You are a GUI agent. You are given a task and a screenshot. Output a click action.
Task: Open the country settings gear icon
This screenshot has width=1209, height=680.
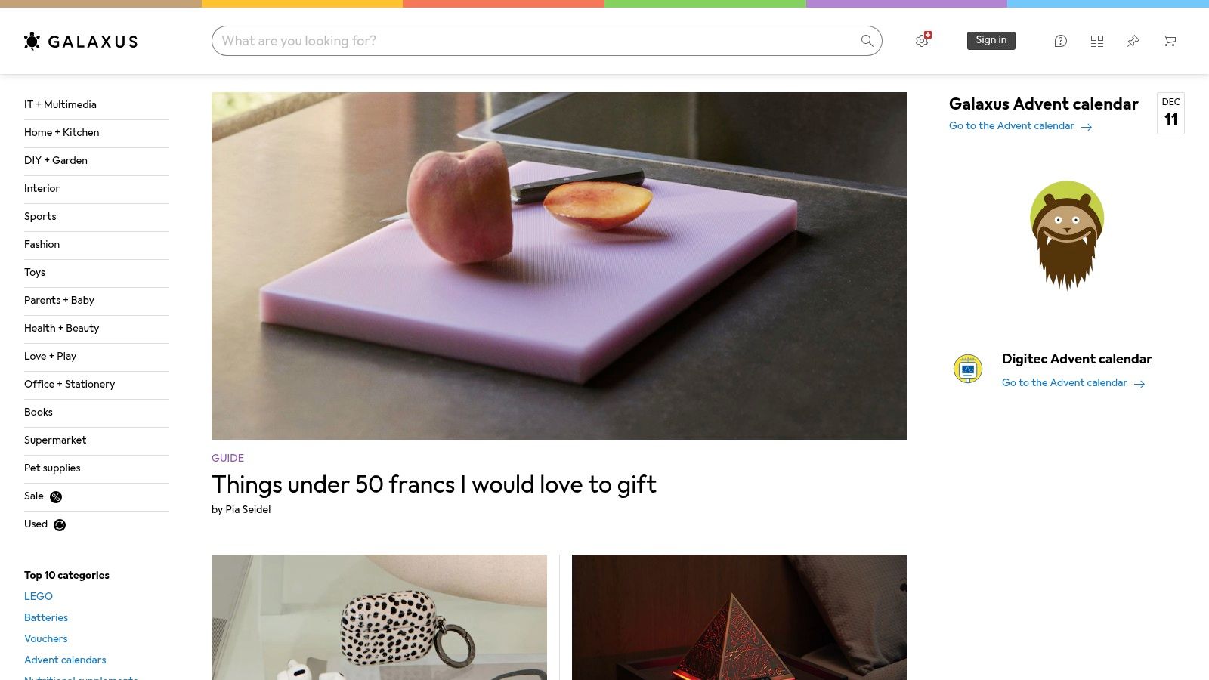point(923,40)
